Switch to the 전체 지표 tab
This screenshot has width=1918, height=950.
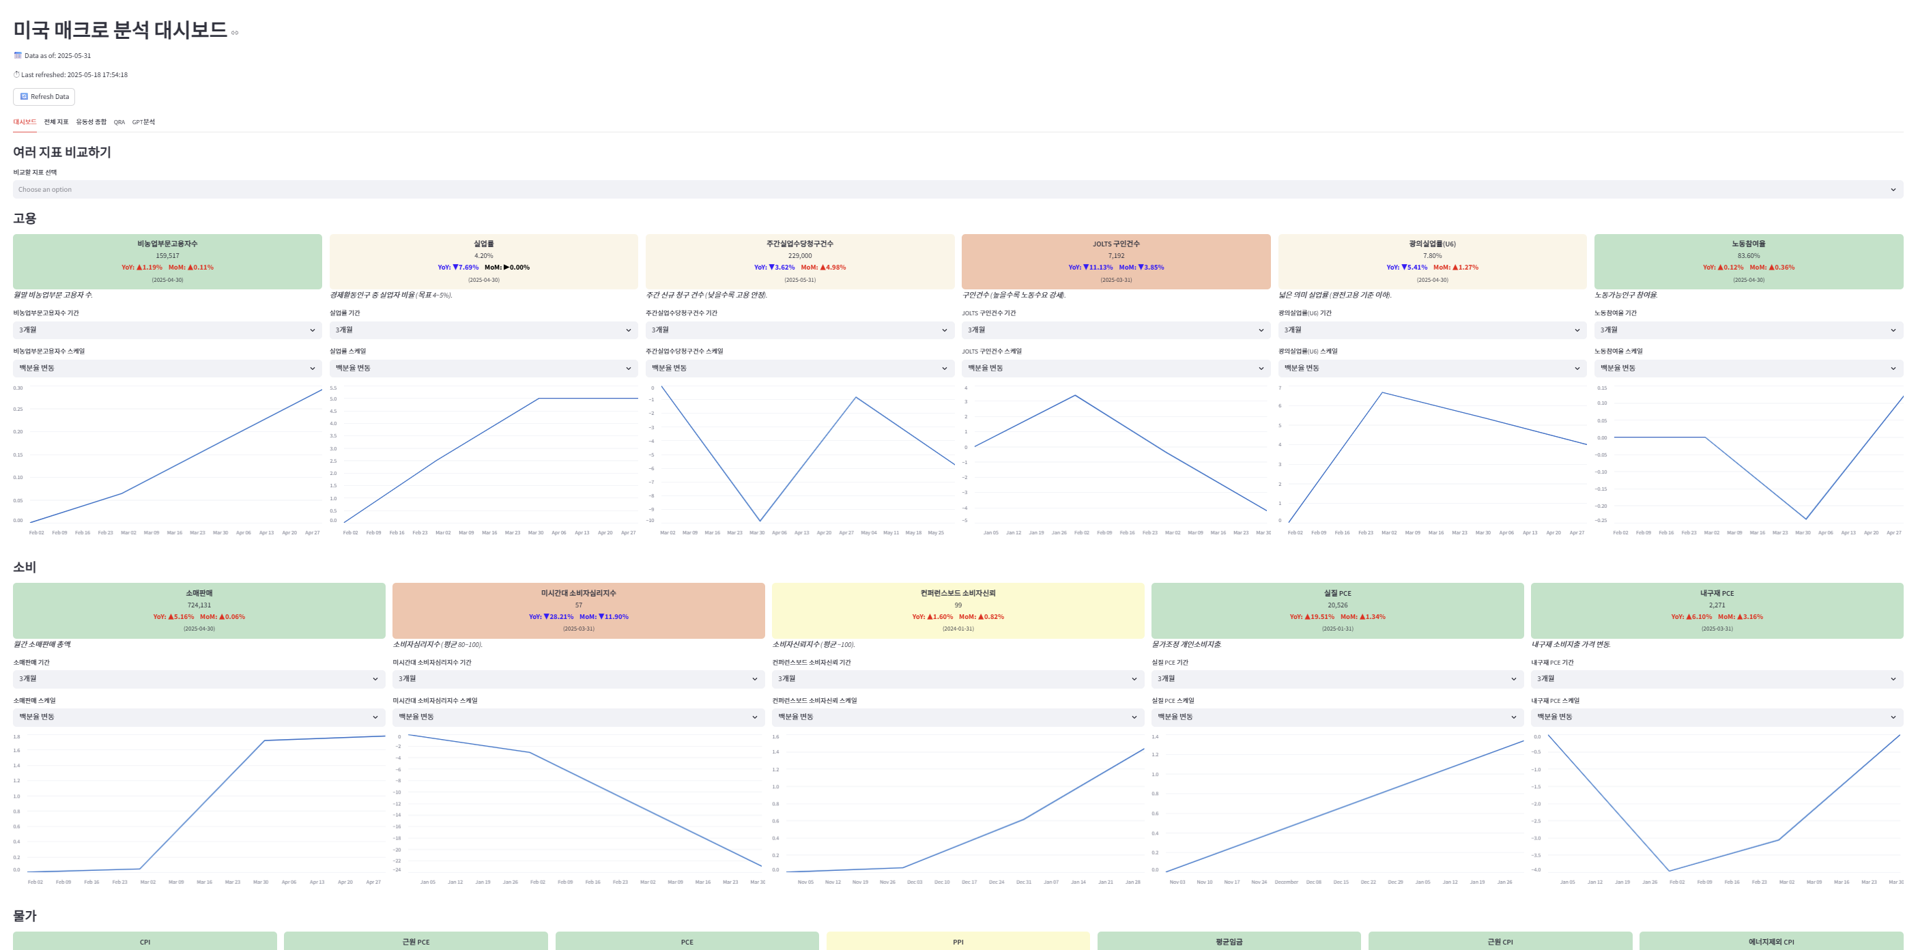click(56, 122)
